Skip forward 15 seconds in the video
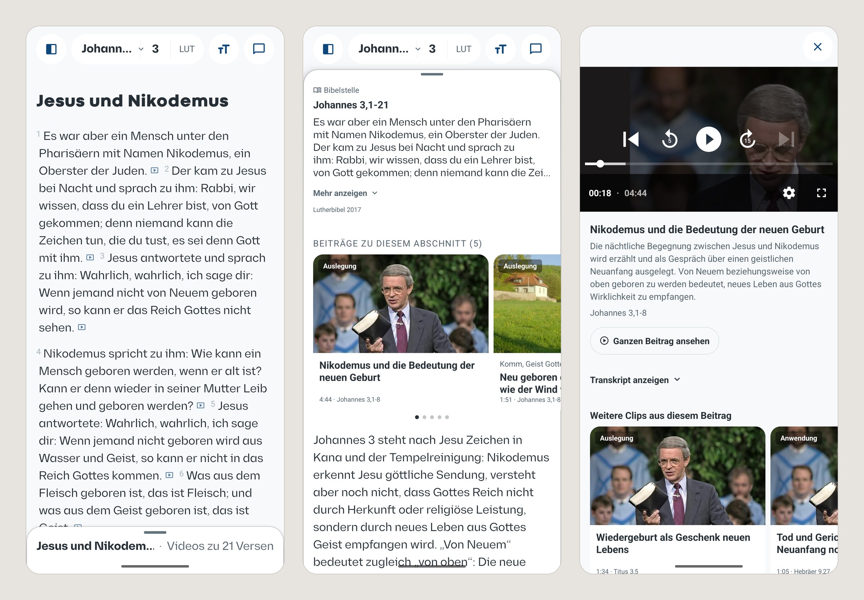The width and height of the screenshot is (864, 600). coord(747,140)
